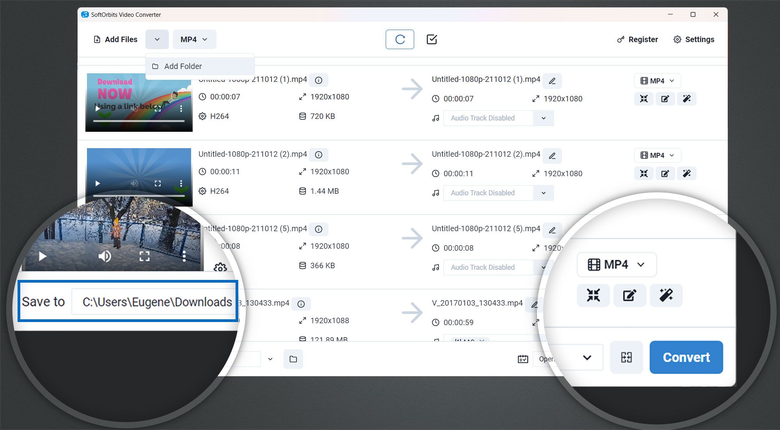
Task: Click the magic wand/enhance icon for second video
Action: point(686,173)
